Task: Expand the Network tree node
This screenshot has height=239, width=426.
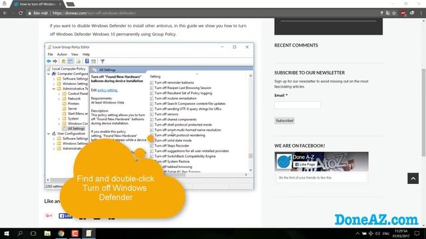Action: tap(59, 99)
